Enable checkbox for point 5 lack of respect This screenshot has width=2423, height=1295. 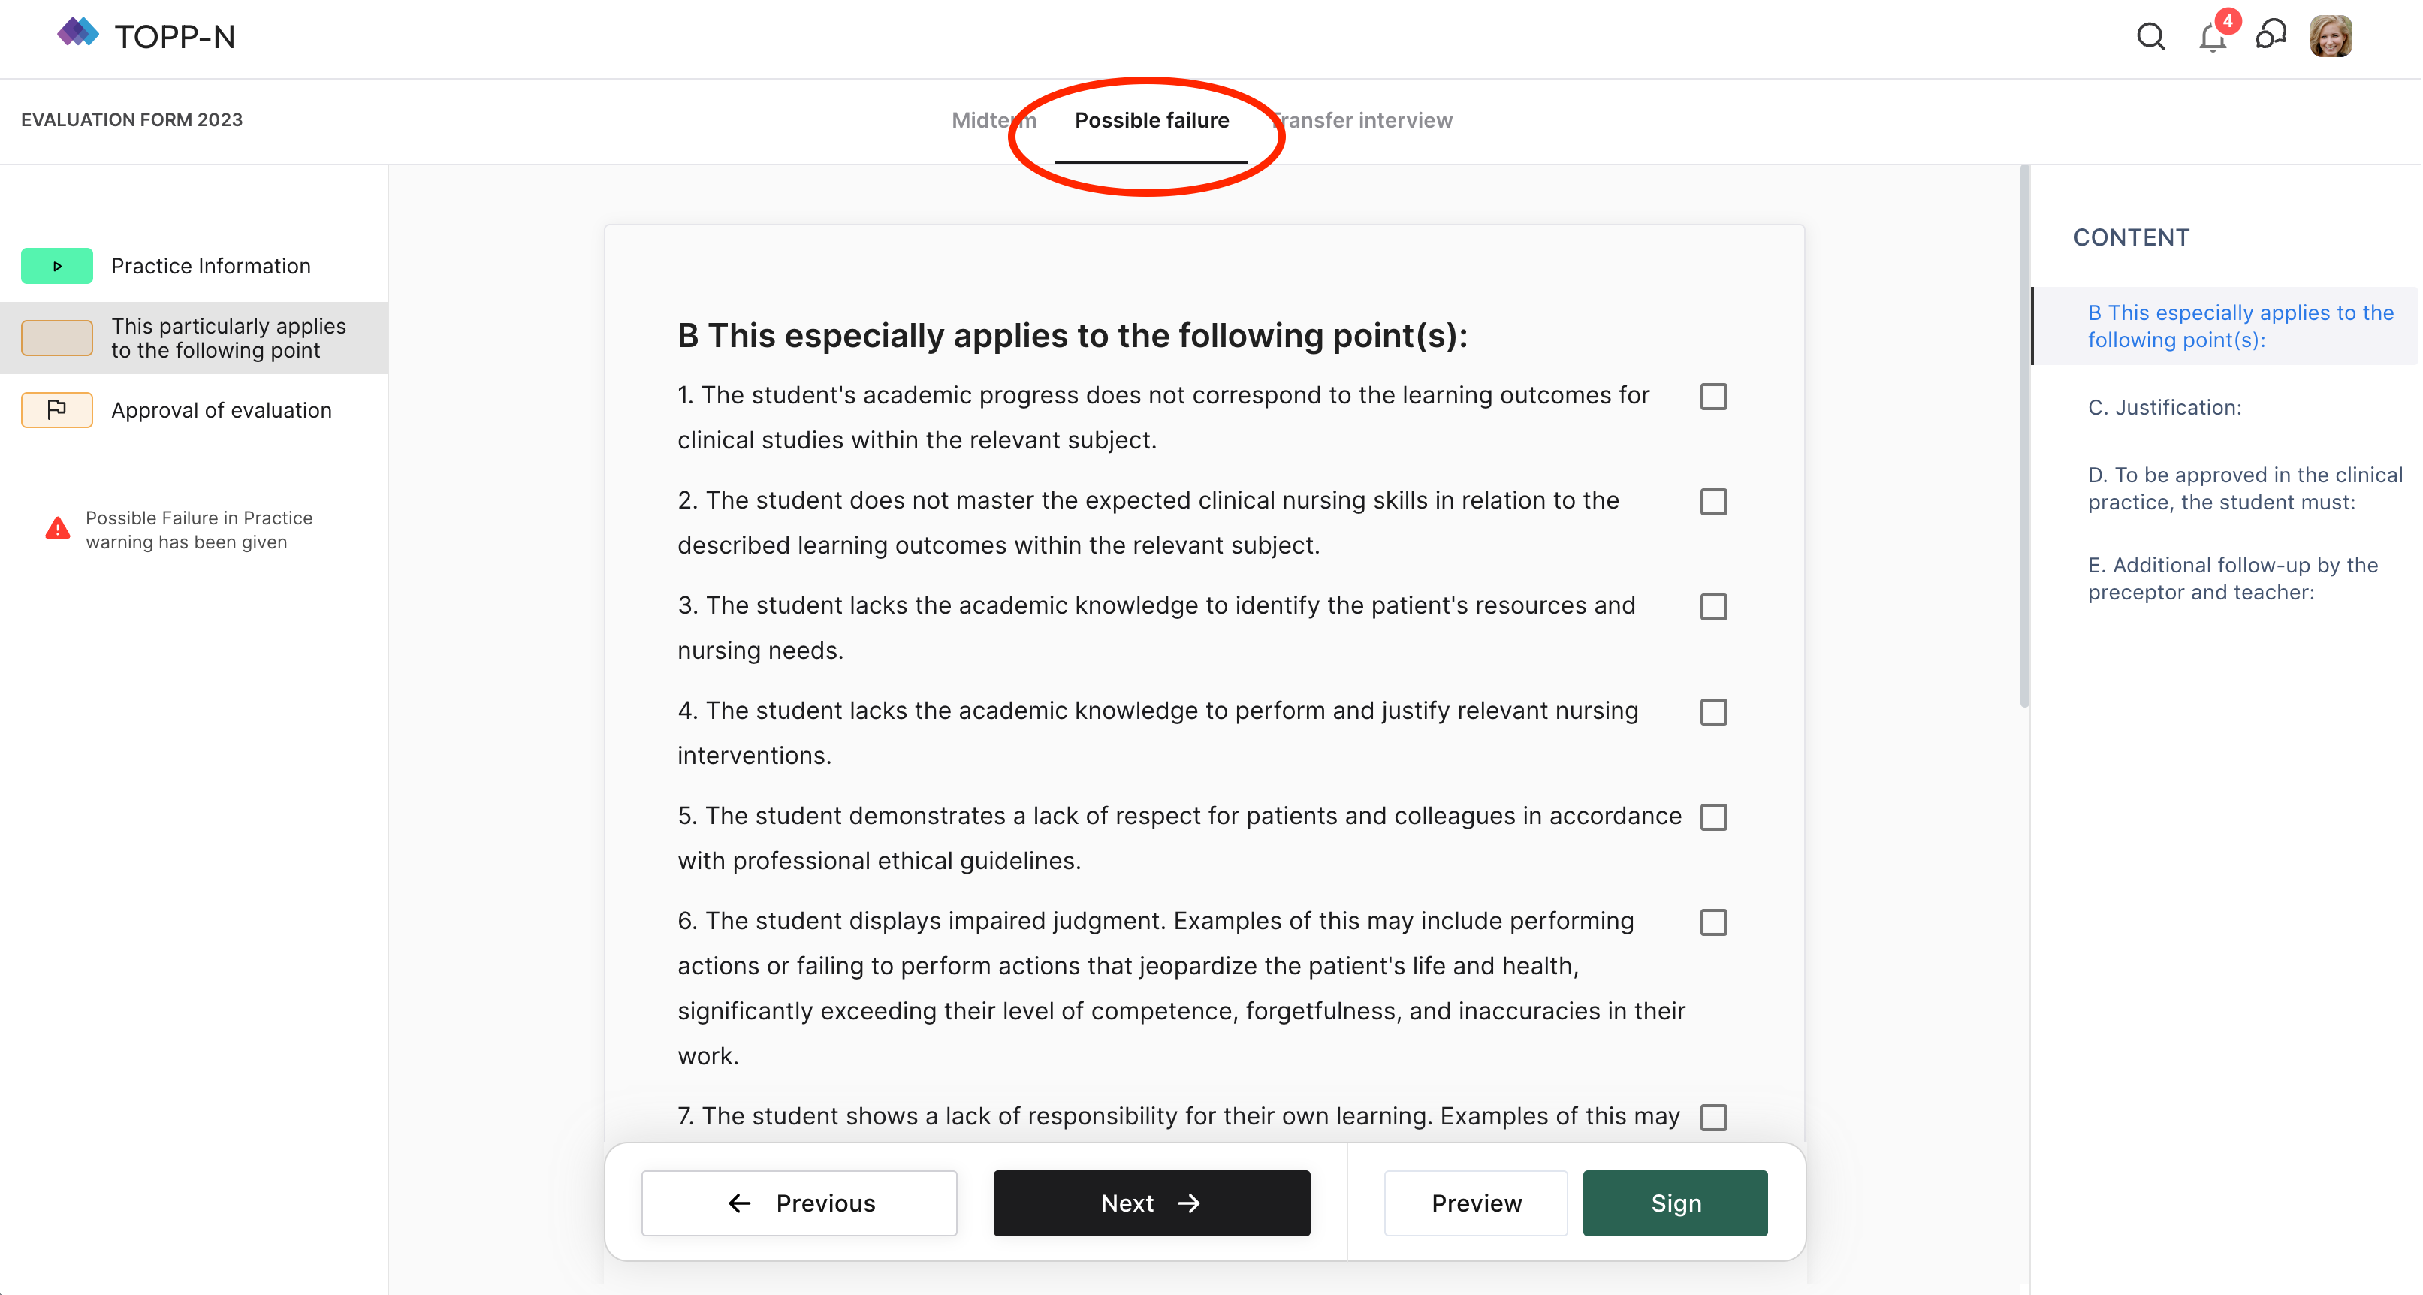point(1712,817)
